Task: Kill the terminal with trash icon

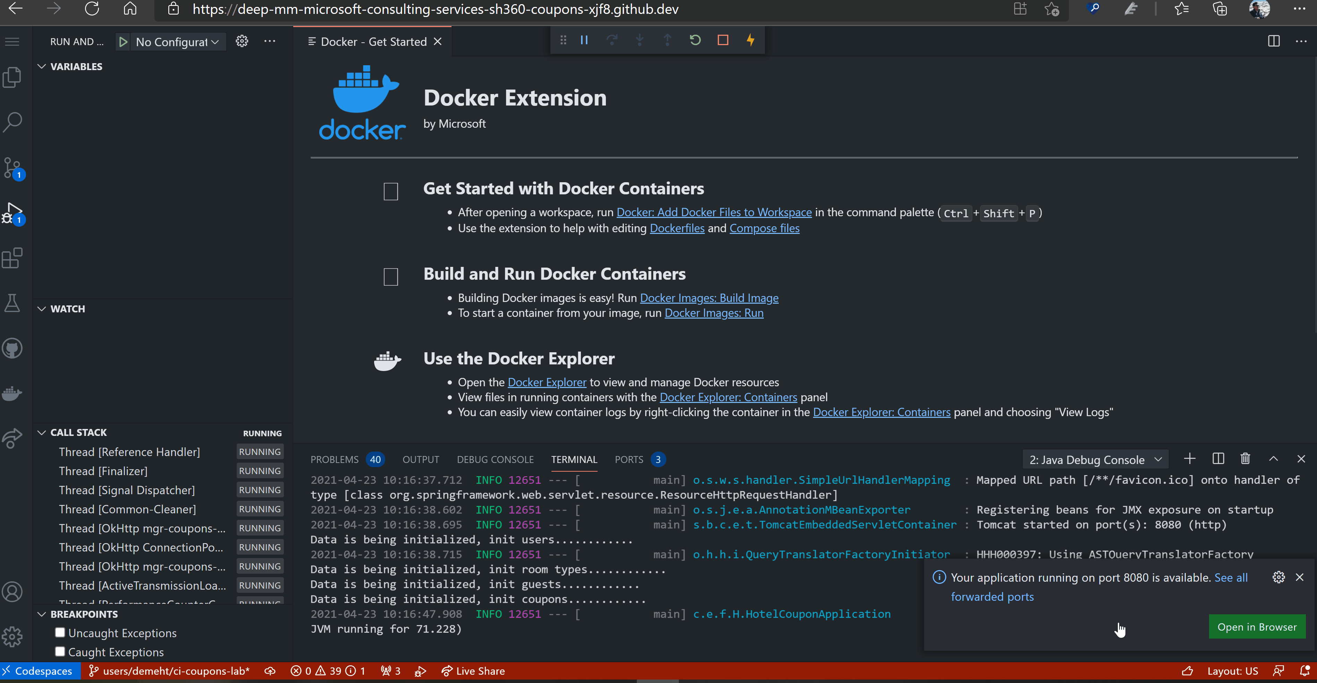Action: 1246,458
